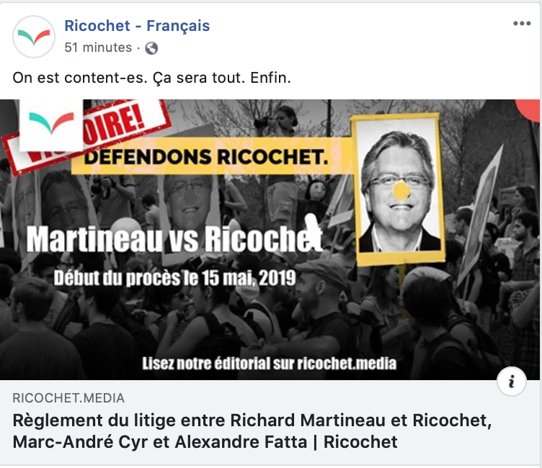Click 'Début du procès le 15 mai, 2019'

tap(174, 278)
